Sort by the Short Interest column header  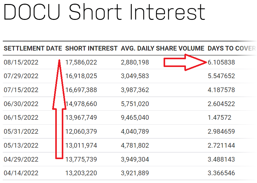[x=92, y=48]
